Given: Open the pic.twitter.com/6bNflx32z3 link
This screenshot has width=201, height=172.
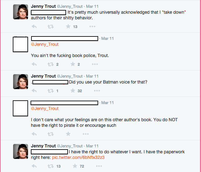Looking at the screenshot, I should (x=78, y=157).
